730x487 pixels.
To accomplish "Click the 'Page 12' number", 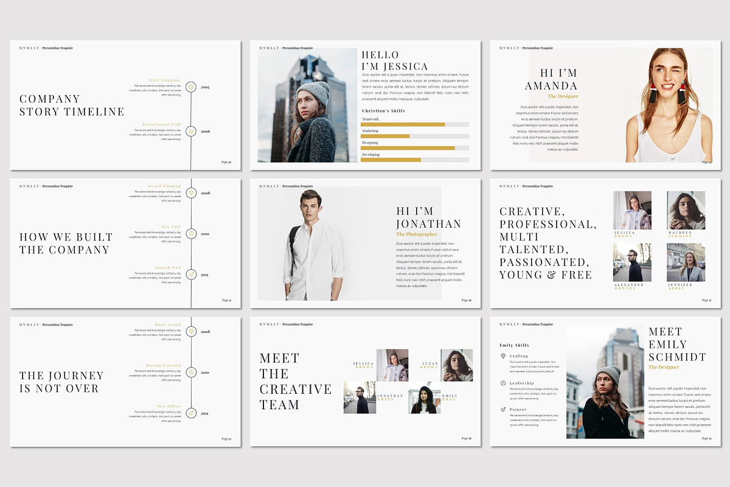I will (226, 438).
